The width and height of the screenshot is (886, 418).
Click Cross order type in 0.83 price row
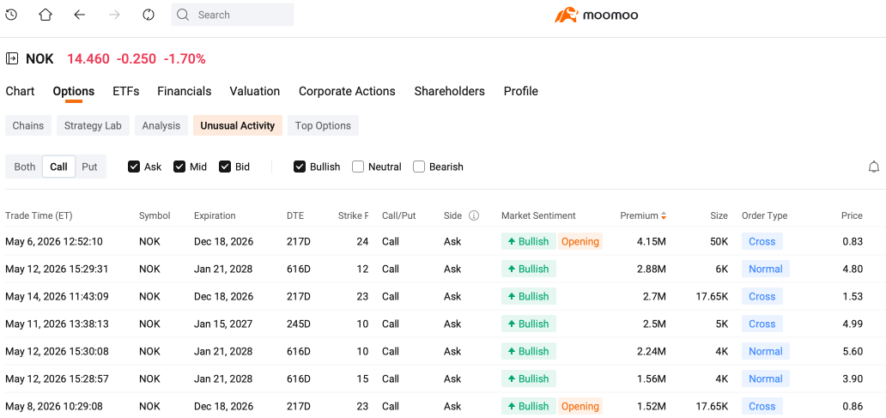762,241
